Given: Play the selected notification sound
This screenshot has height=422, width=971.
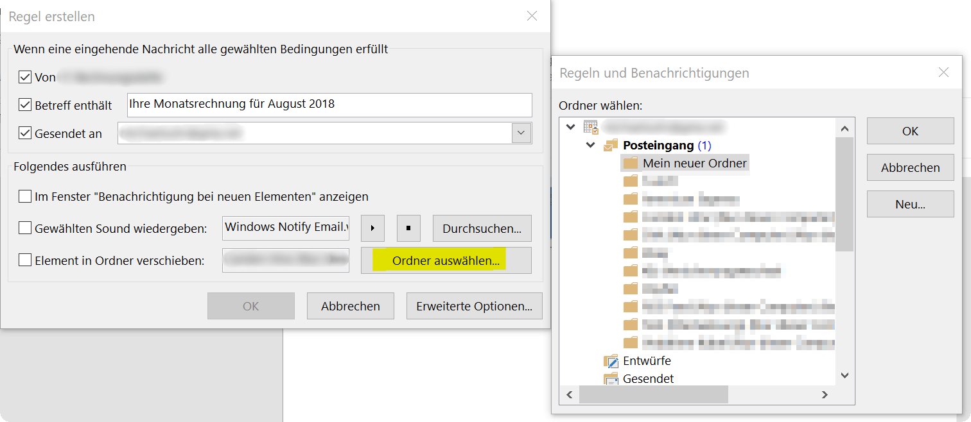Looking at the screenshot, I should pos(372,228).
